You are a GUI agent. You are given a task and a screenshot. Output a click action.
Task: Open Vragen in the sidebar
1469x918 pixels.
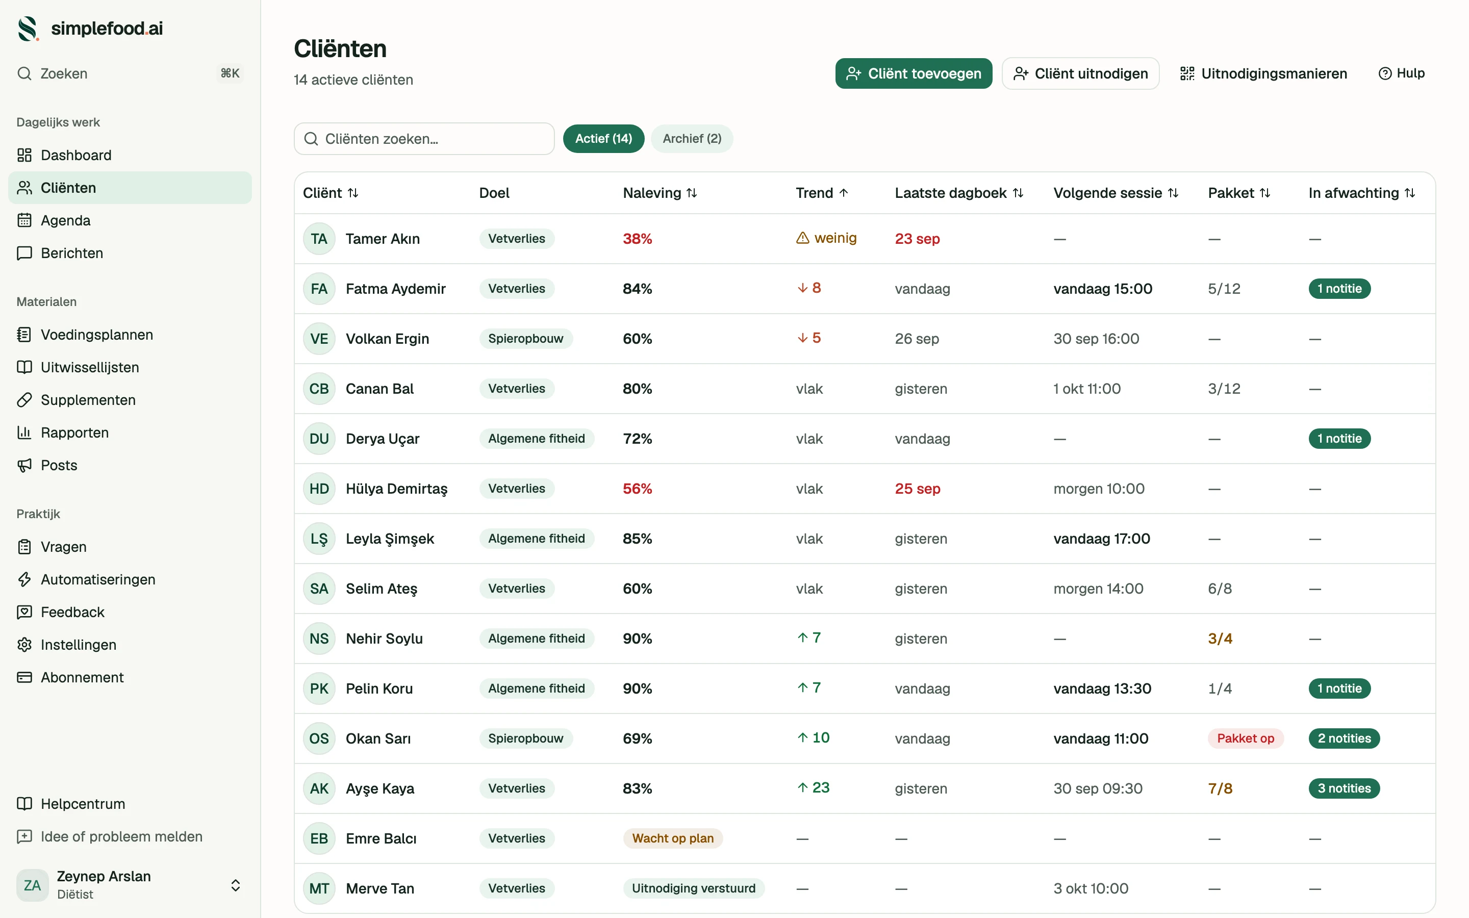(x=130, y=547)
